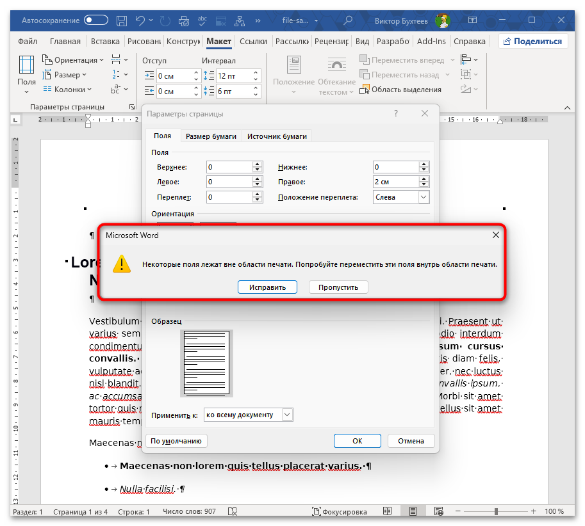Open the search magnifier in the title bar
Viewport: 585px width, 526px height.
pos(348,20)
